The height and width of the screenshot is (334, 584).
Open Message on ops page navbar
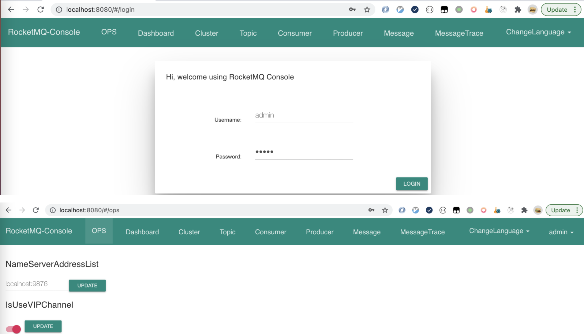pos(367,232)
